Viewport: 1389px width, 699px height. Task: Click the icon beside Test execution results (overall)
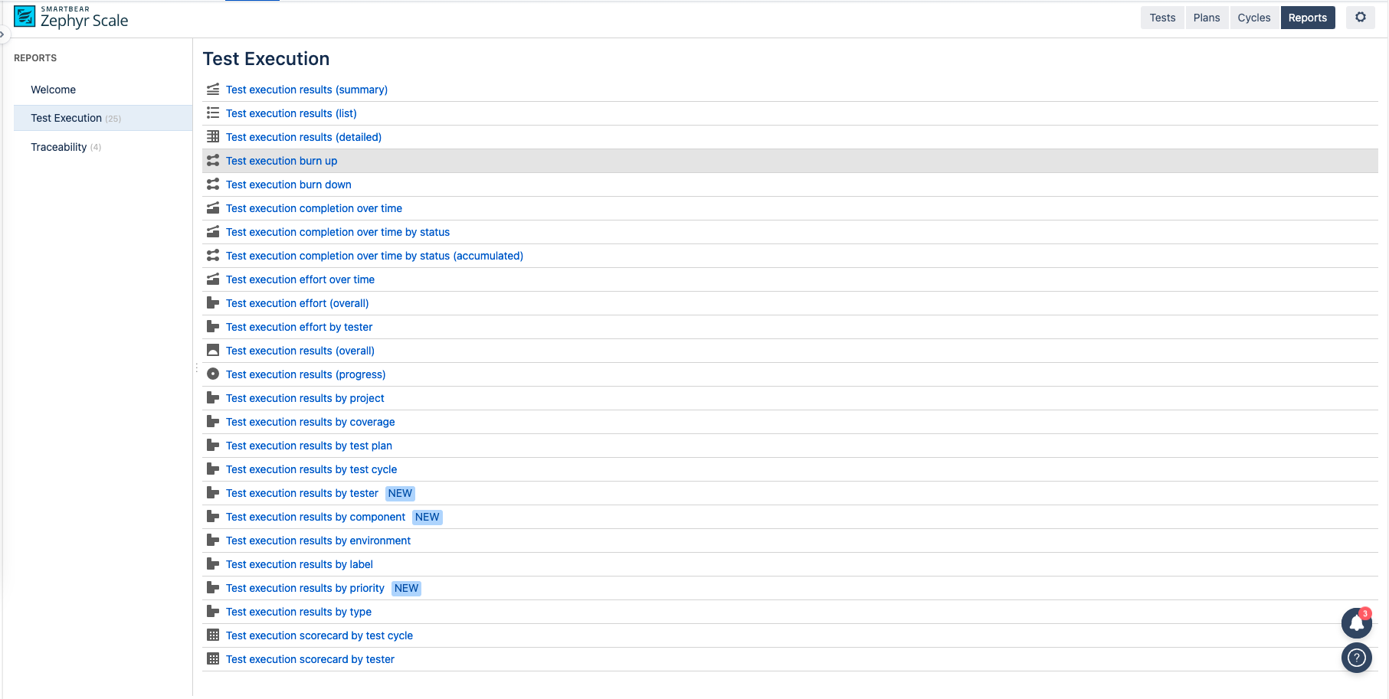point(213,351)
